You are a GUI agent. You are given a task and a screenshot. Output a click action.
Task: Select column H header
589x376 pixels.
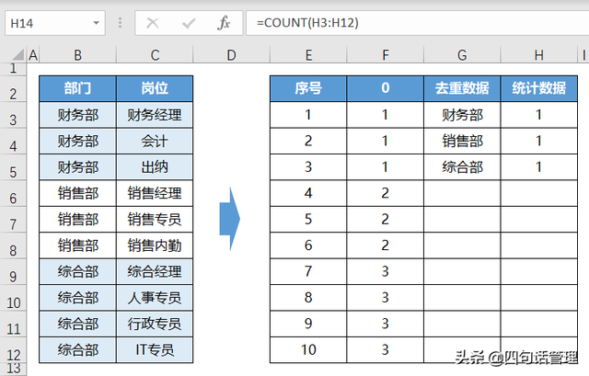pos(539,55)
